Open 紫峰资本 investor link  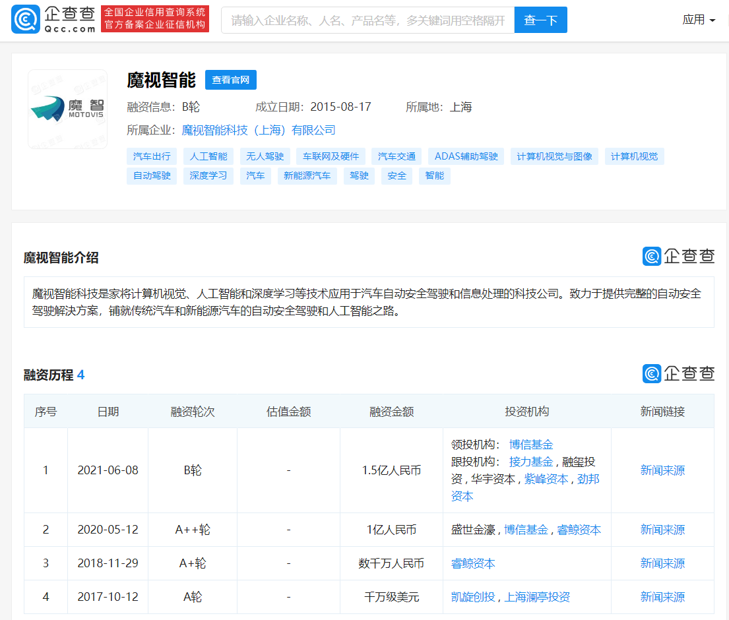[546, 479]
